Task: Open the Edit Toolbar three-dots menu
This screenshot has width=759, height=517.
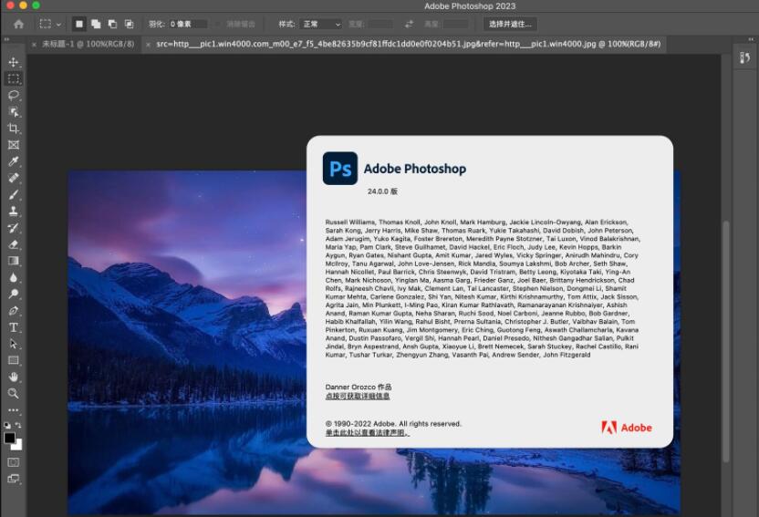Action: 14,410
